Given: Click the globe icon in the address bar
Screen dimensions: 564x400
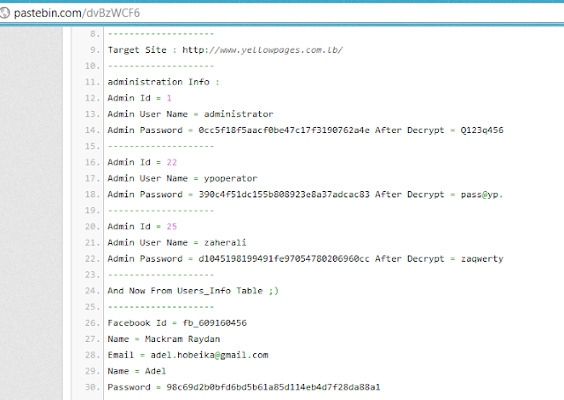Looking at the screenshot, I should click(x=4, y=13).
